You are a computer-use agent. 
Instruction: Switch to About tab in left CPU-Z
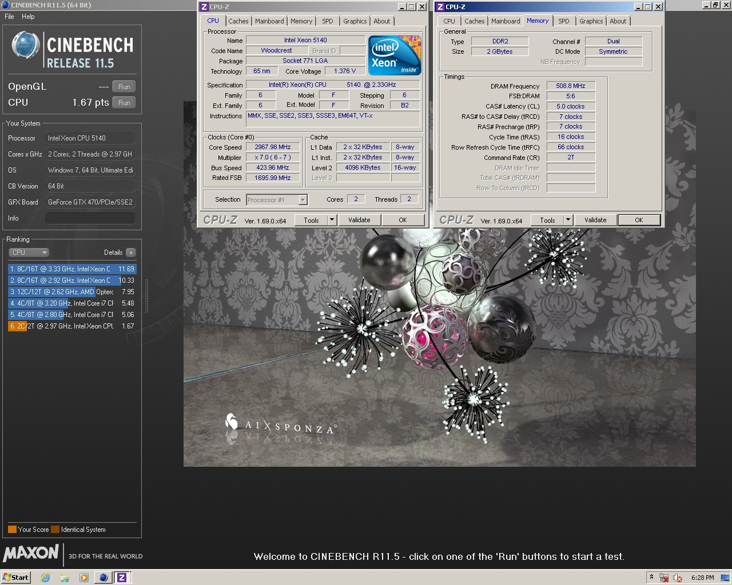pos(382,21)
